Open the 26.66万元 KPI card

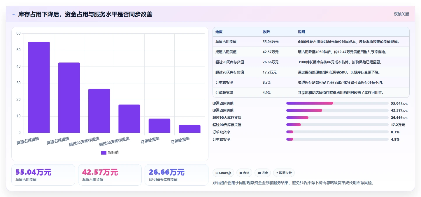(x=176, y=175)
